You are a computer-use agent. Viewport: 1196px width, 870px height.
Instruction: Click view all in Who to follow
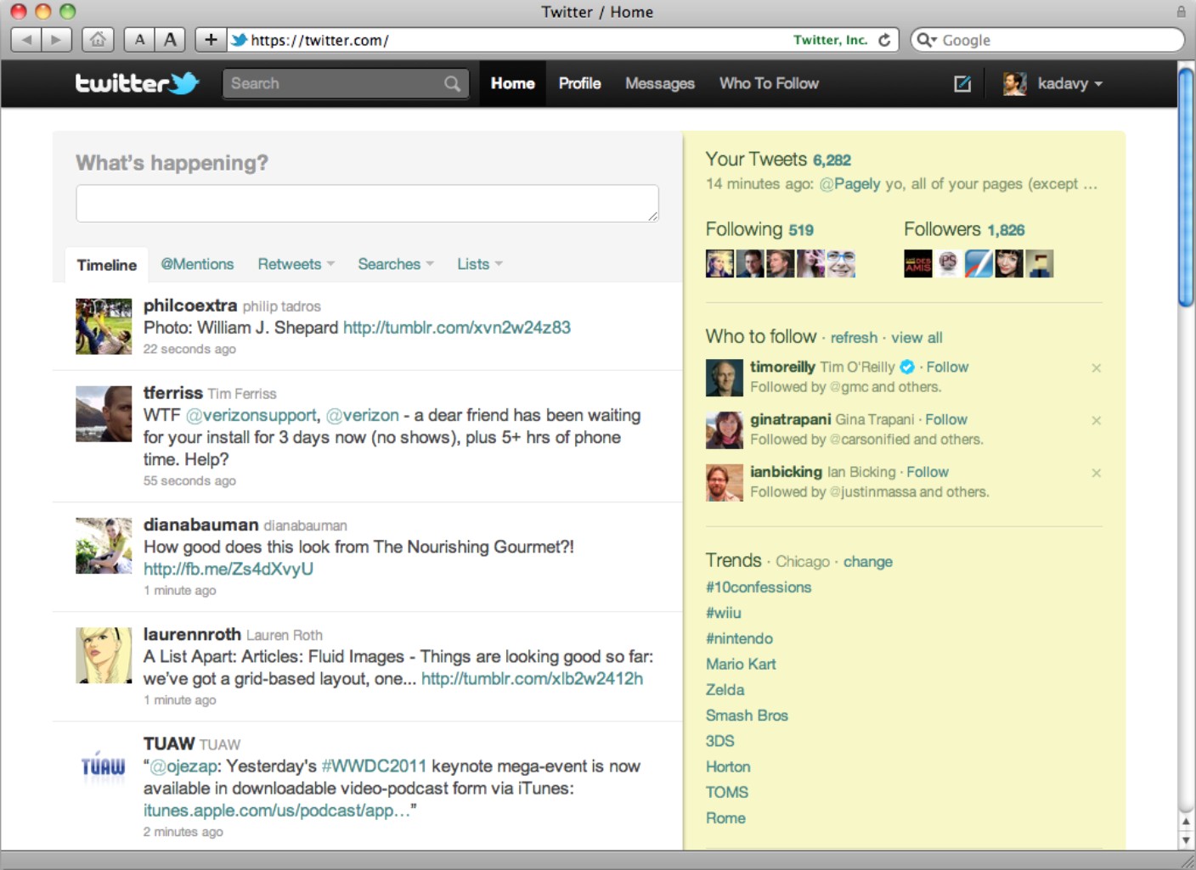(917, 338)
